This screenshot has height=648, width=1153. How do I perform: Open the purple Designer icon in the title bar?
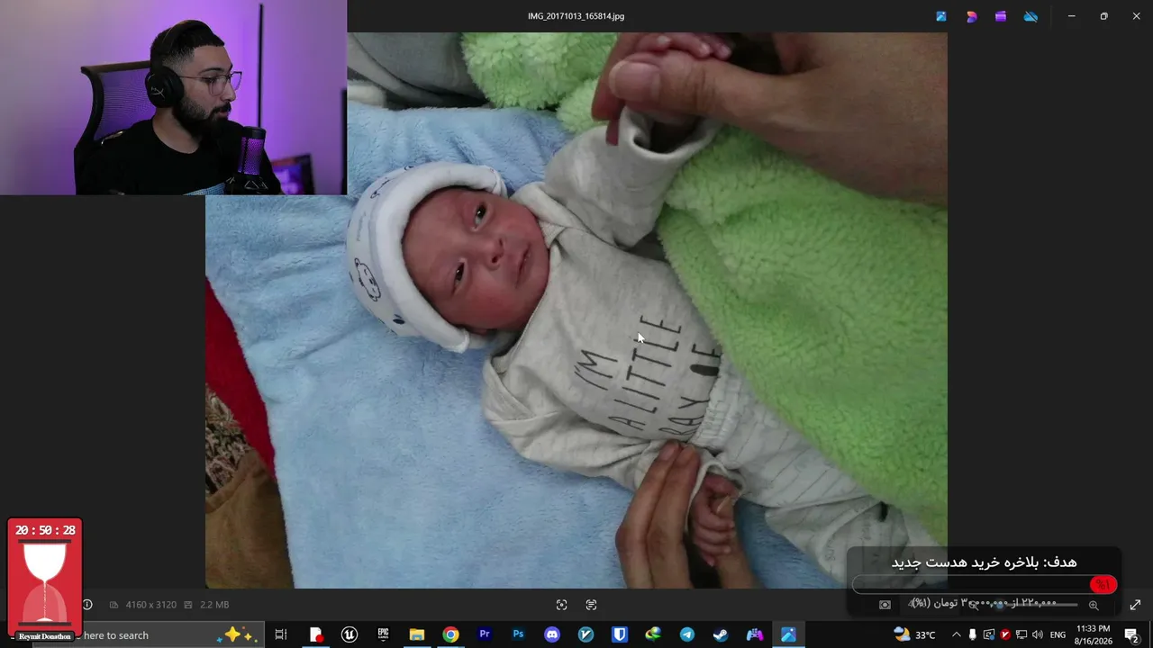point(971,16)
